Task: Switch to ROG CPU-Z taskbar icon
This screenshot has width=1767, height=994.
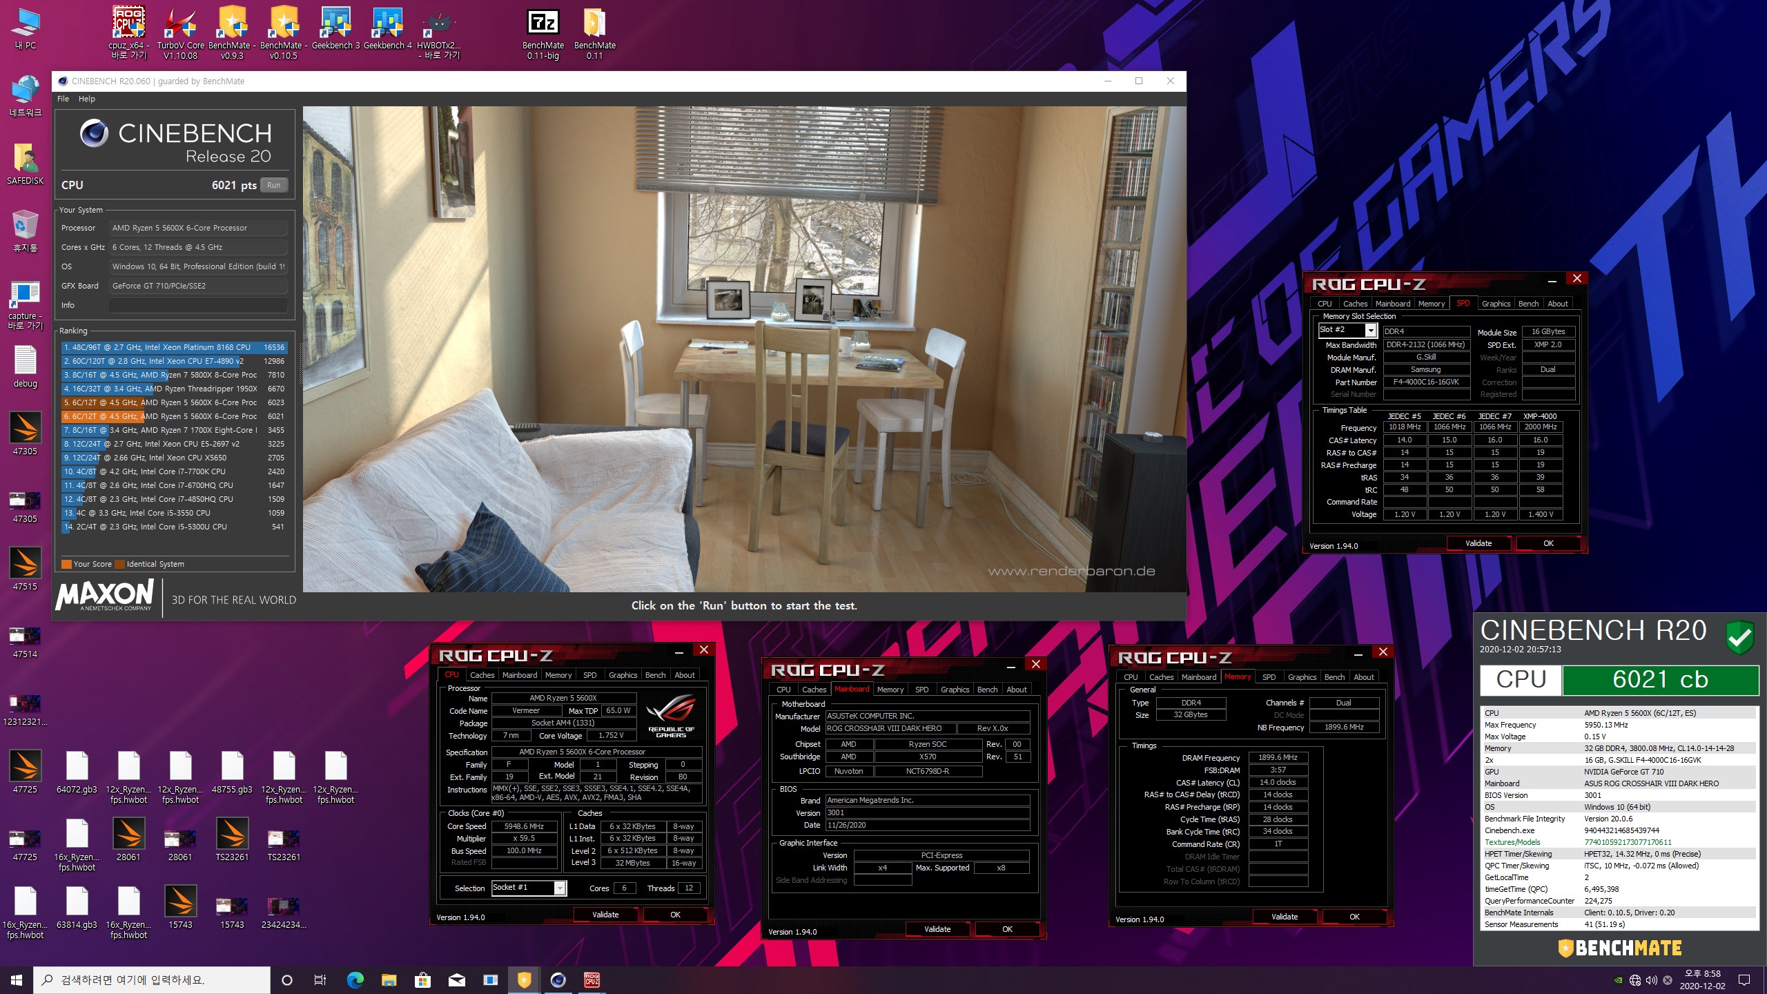Action: point(592,980)
